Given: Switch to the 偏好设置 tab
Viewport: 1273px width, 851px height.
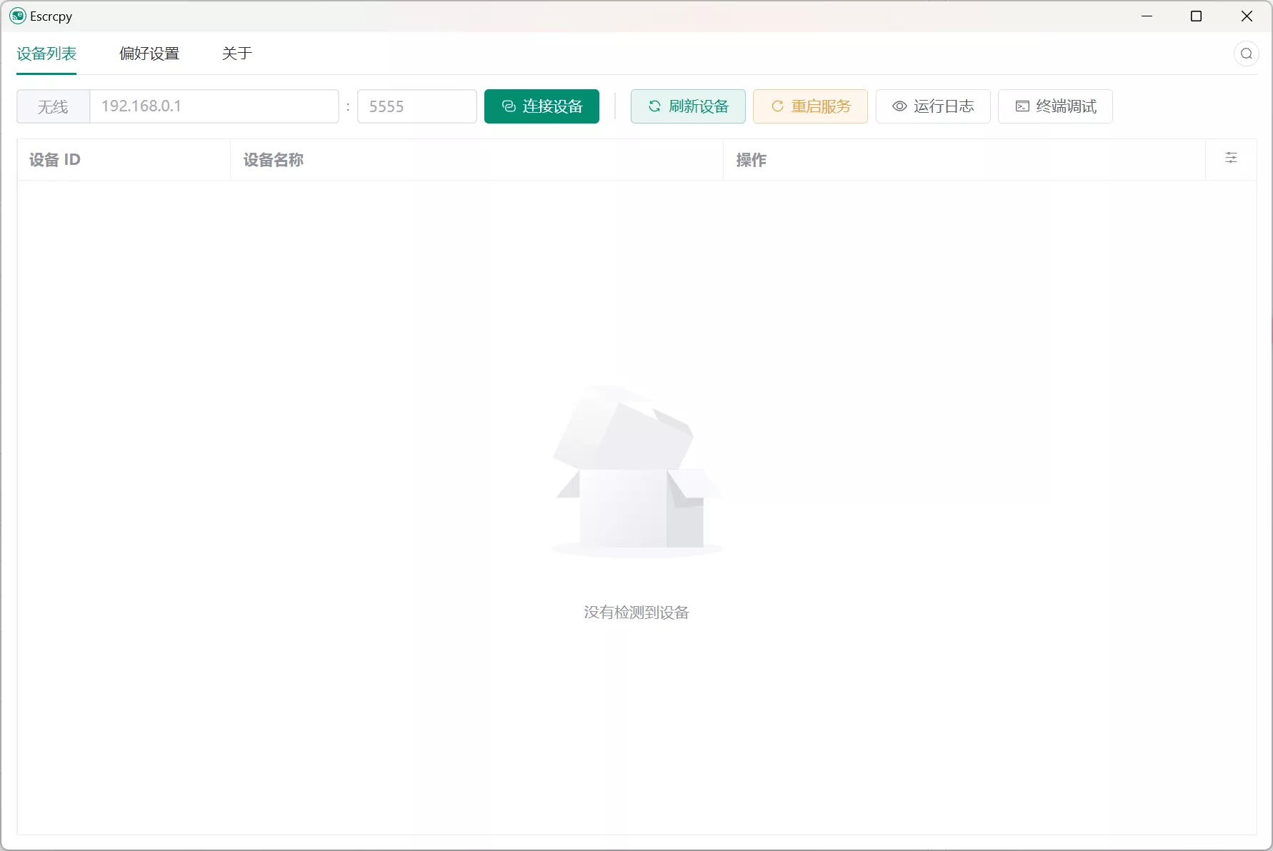Looking at the screenshot, I should 149,53.
